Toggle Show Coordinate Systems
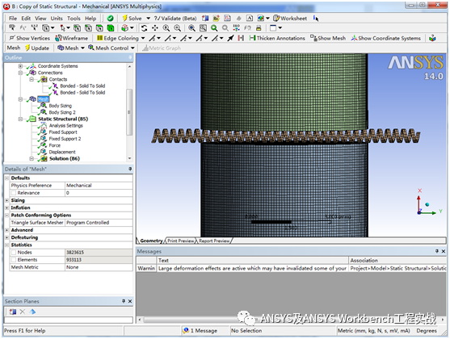Viewport: 450px width, 339px height. point(386,38)
